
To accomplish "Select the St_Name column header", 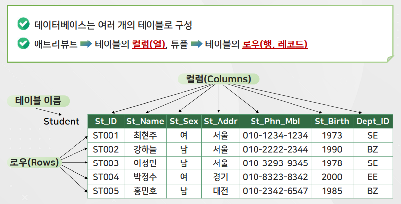I will click(145, 121).
